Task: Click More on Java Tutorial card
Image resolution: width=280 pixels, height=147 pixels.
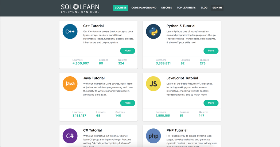Action: (x=128, y=103)
